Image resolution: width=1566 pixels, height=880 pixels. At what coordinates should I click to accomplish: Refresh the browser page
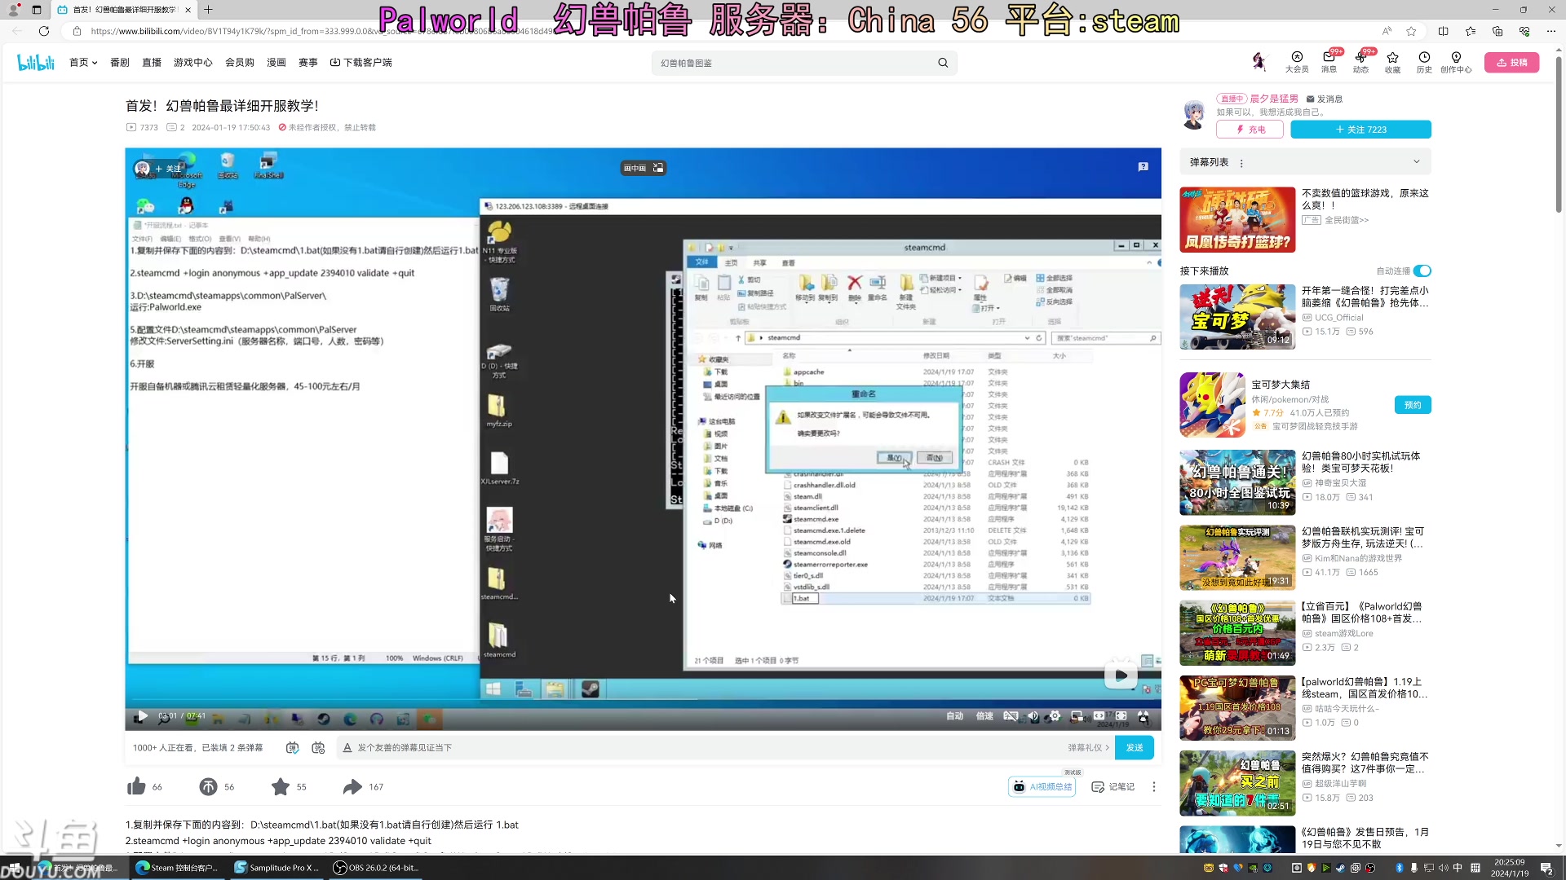44,31
